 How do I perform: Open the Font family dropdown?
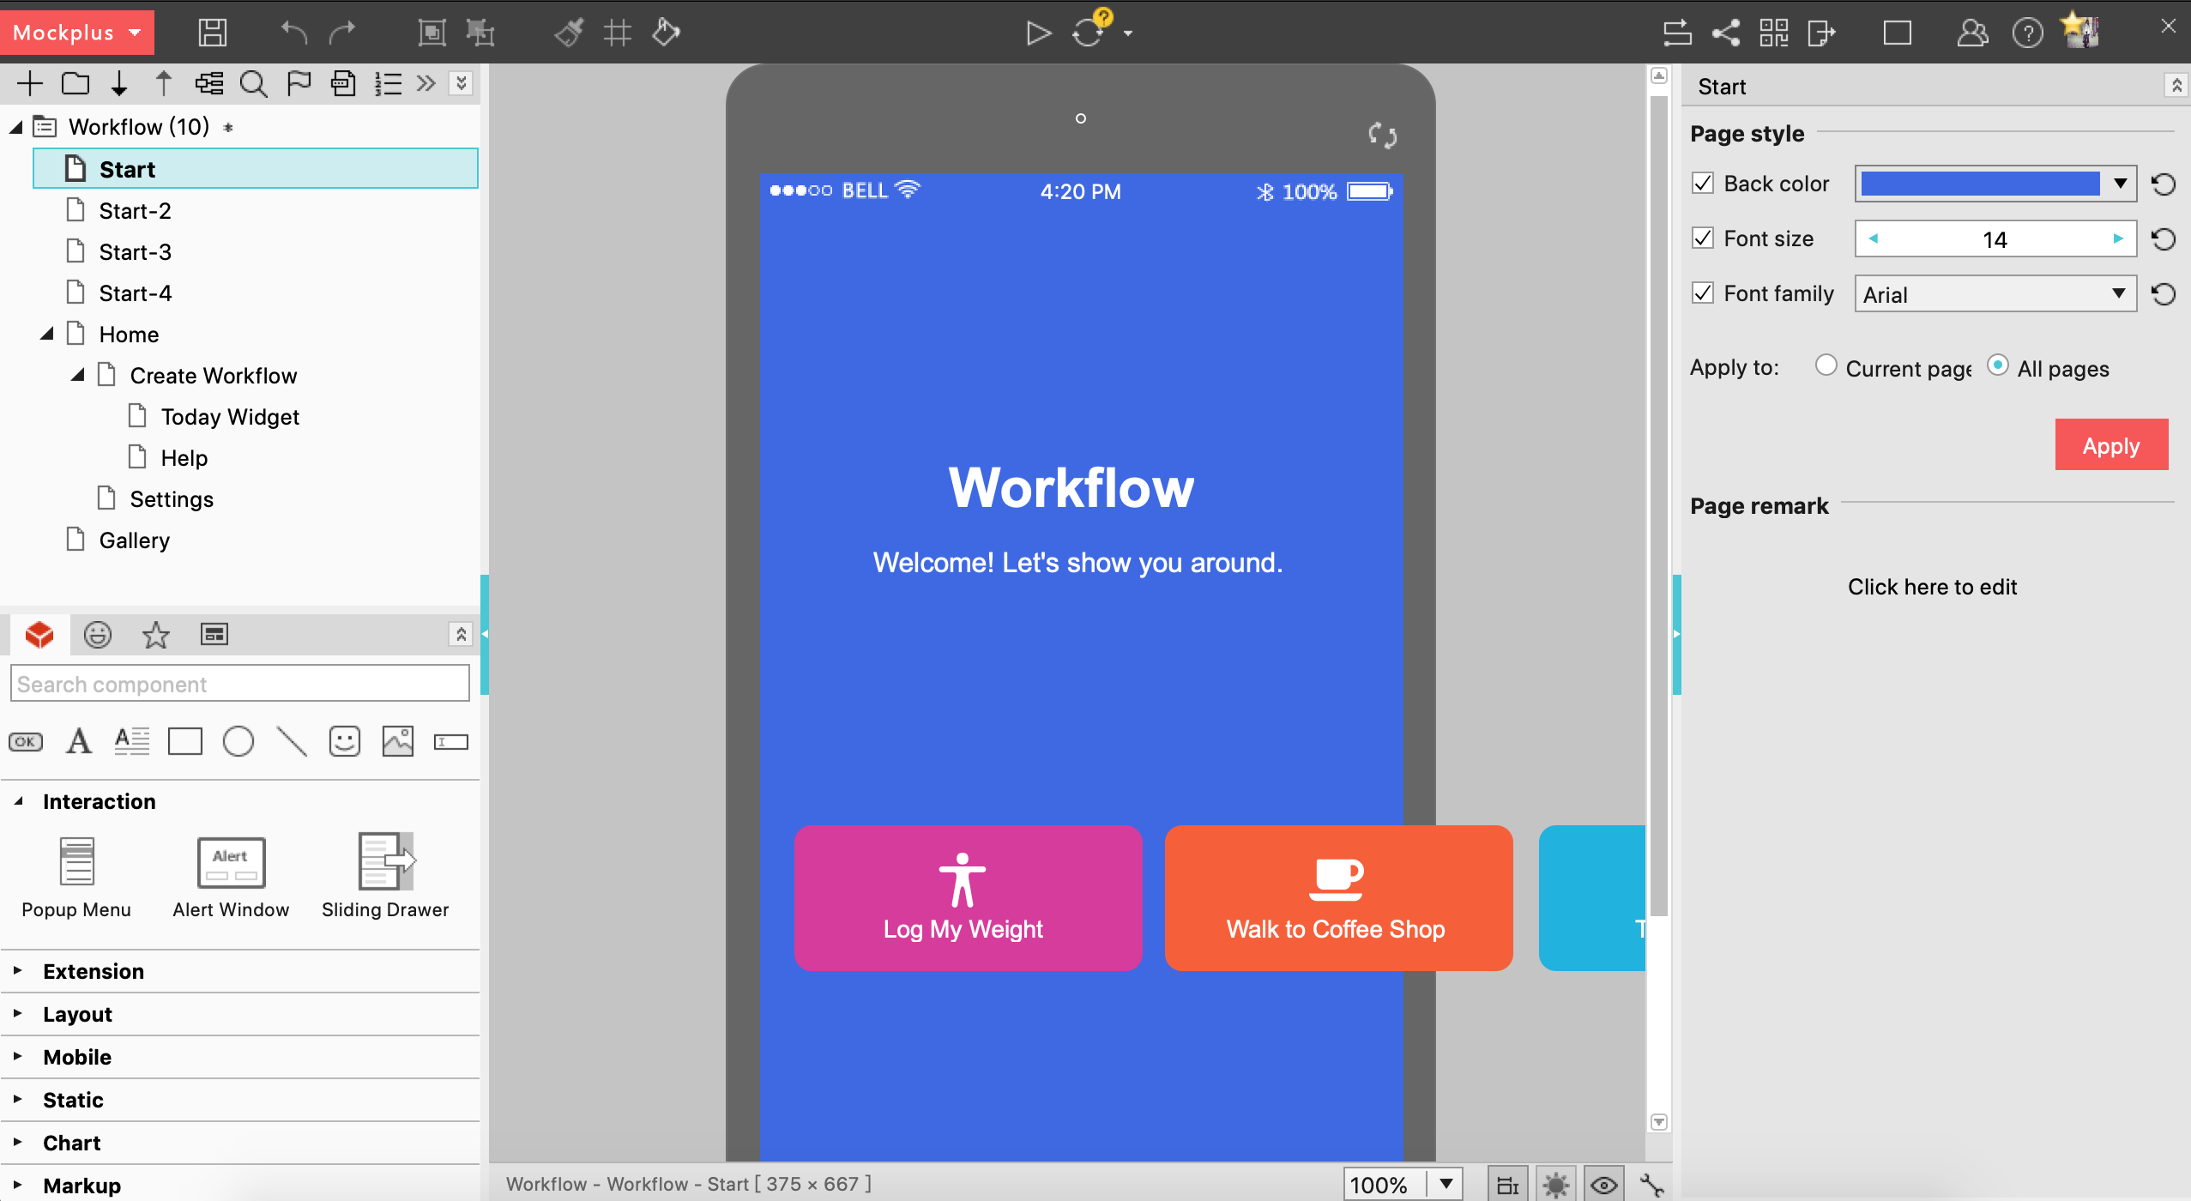coord(1995,294)
